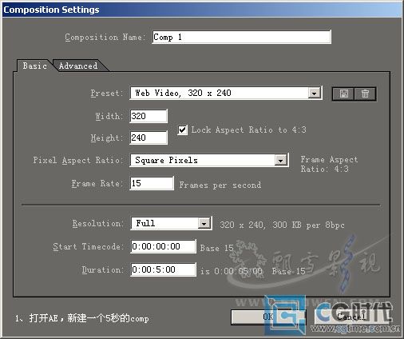The width and height of the screenshot is (404, 339).
Task: Click 'Base 15' beside Start Timecode
Action: coord(217,248)
